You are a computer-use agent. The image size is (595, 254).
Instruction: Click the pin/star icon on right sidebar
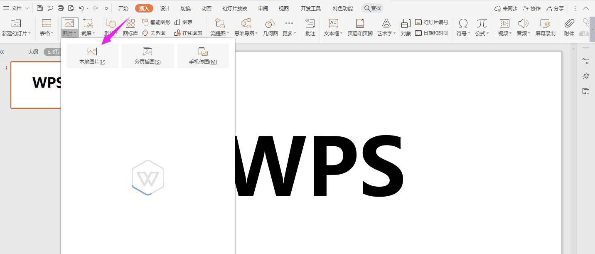(585, 76)
